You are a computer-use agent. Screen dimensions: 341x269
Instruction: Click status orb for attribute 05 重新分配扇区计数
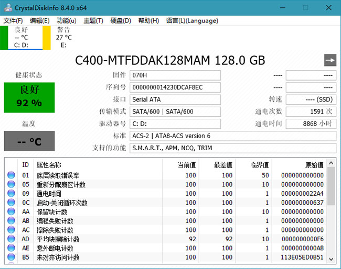[11, 184]
